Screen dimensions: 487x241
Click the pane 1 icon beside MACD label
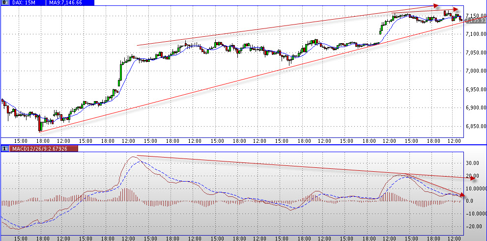pos(4,149)
